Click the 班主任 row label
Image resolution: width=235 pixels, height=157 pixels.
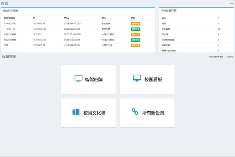(x=165, y=34)
